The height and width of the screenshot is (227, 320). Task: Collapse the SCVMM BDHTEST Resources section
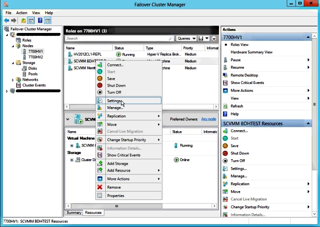[x=308, y=123]
